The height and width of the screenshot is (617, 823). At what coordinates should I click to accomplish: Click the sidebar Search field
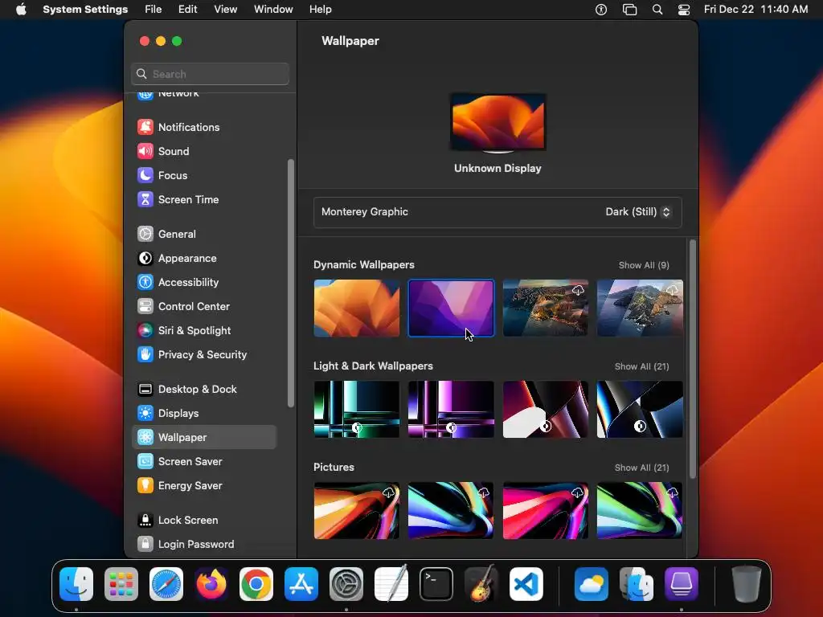coord(210,74)
